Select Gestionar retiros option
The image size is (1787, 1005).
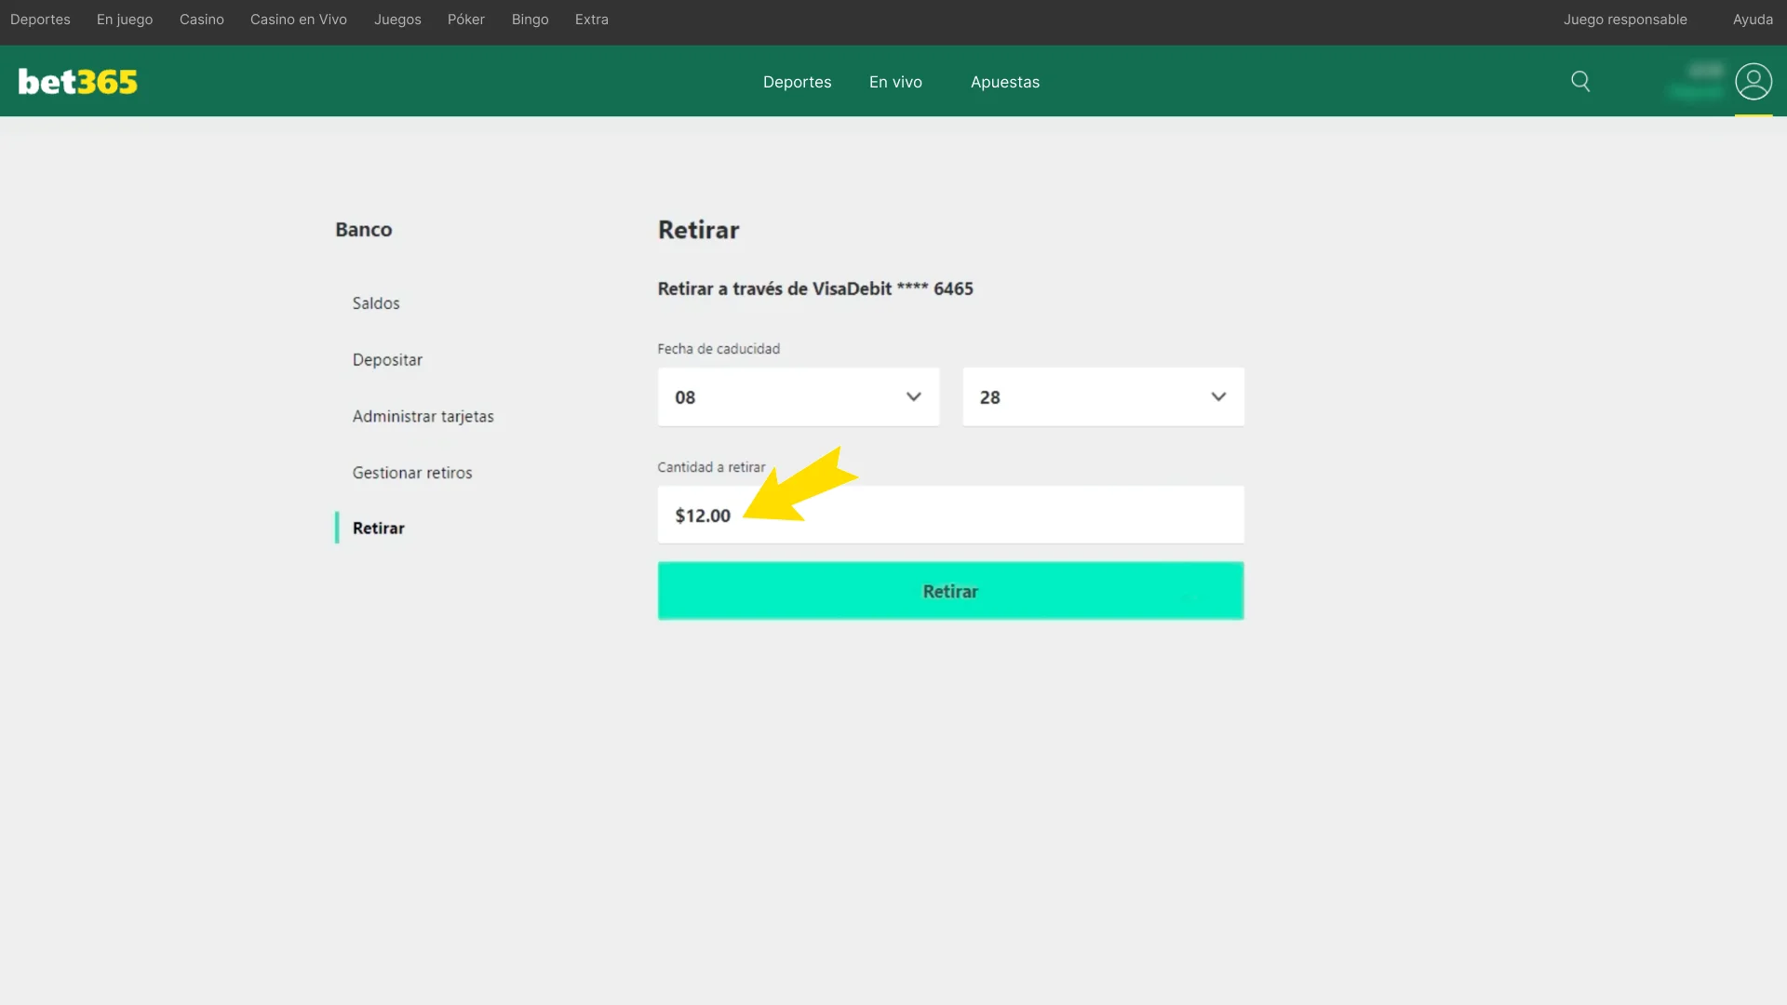(x=412, y=472)
